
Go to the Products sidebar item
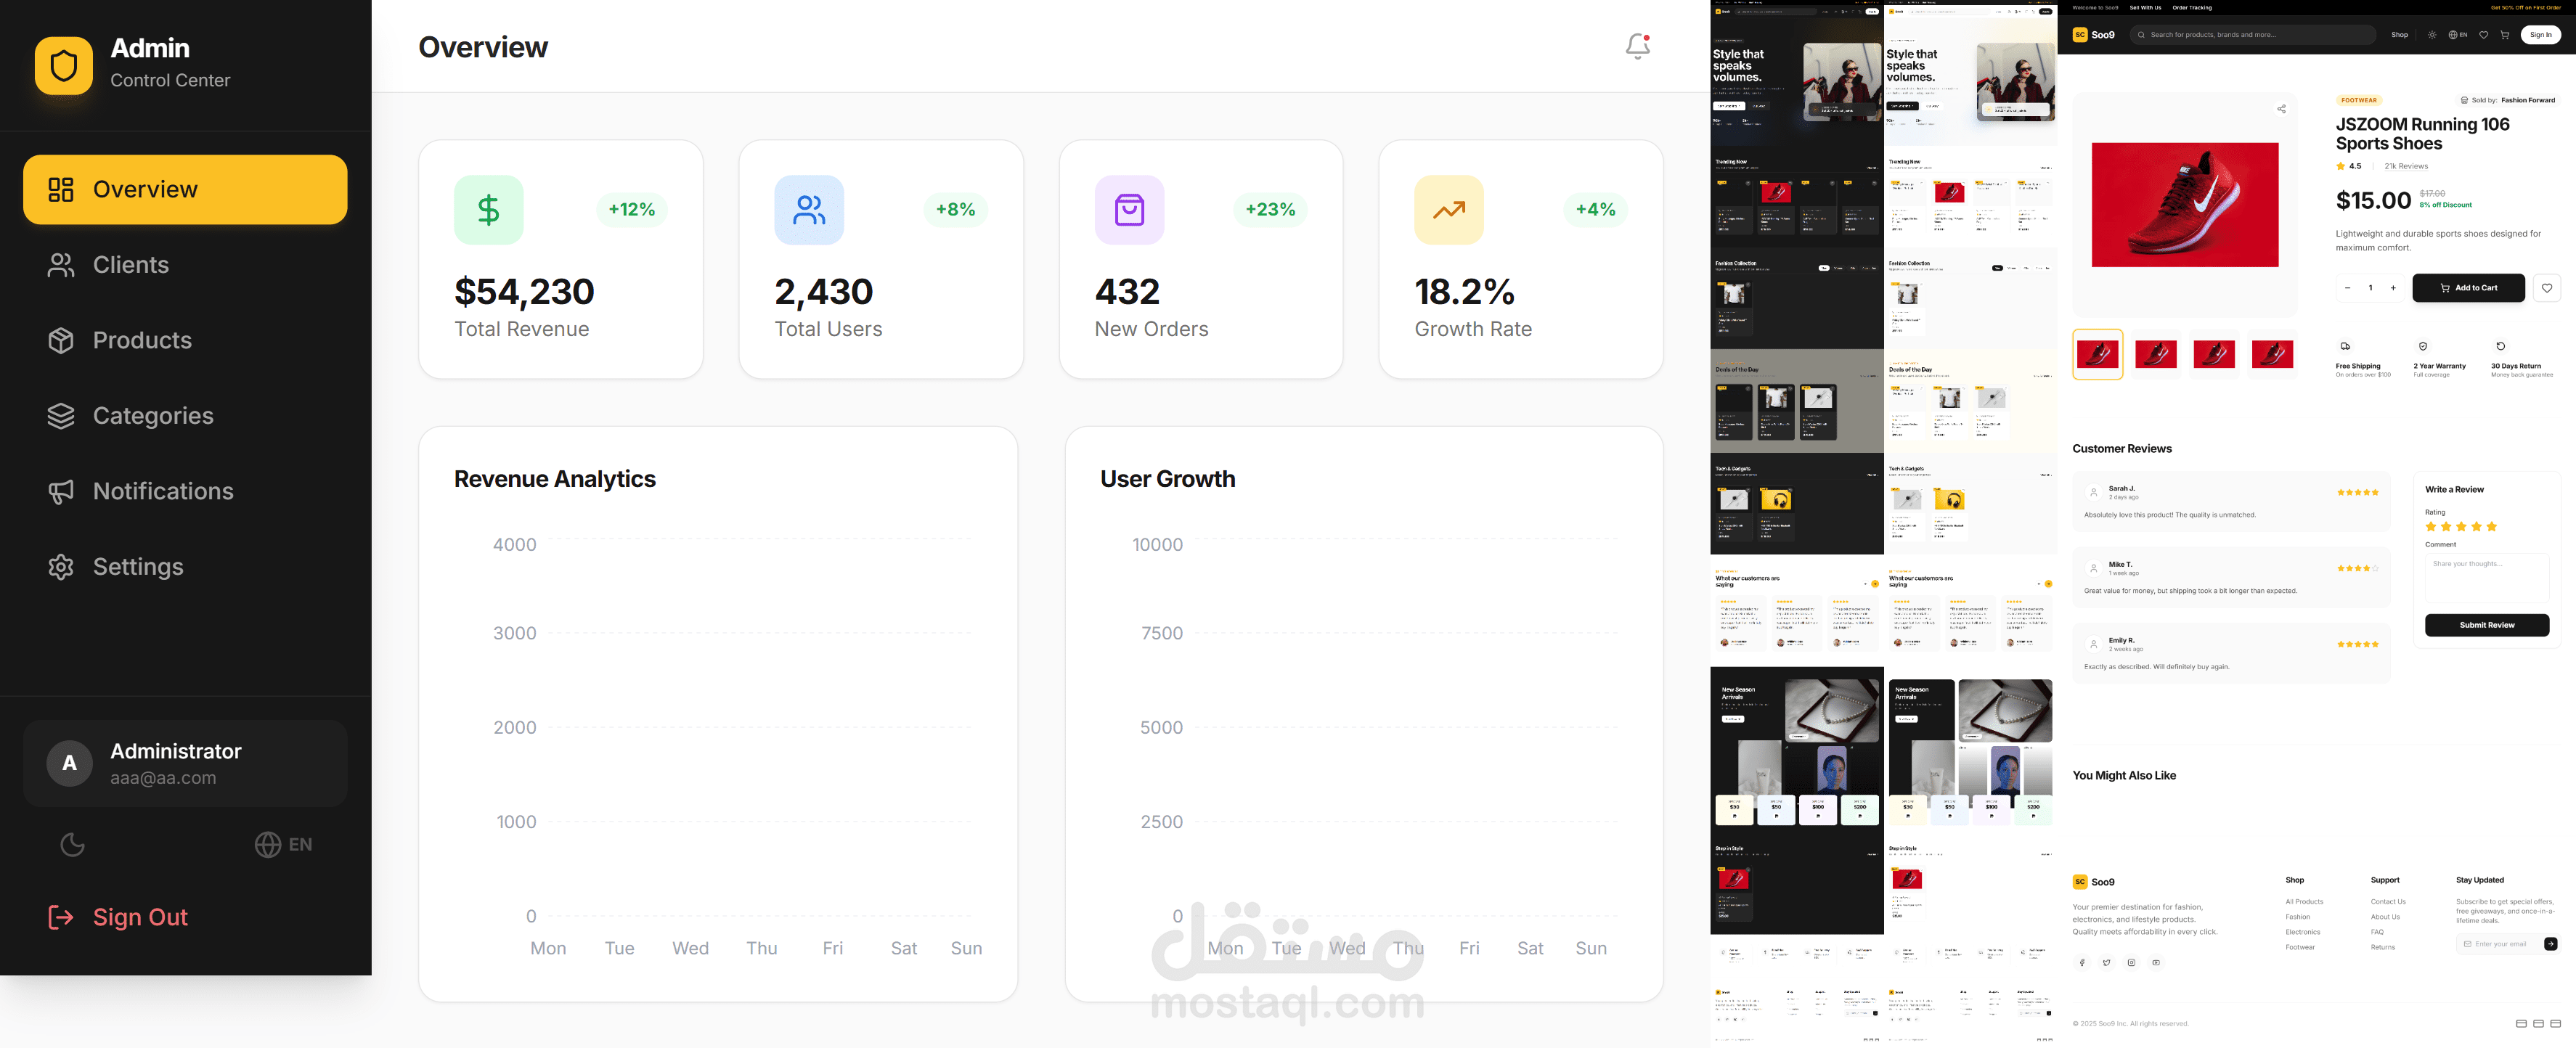tap(141, 340)
